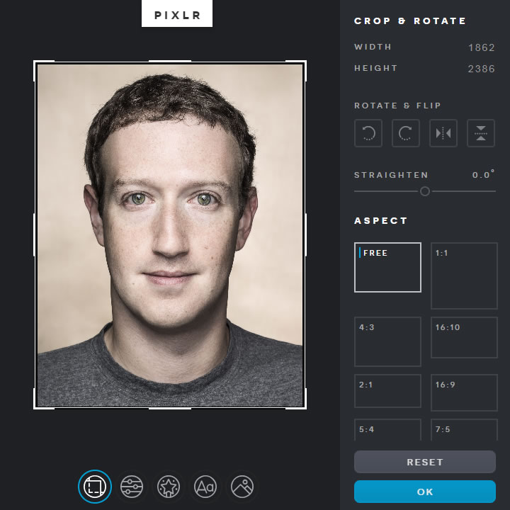This screenshot has height=510, width=510.
Task: Open the Effects star tool
Action: pyautogui.click(x=169, y=487)
